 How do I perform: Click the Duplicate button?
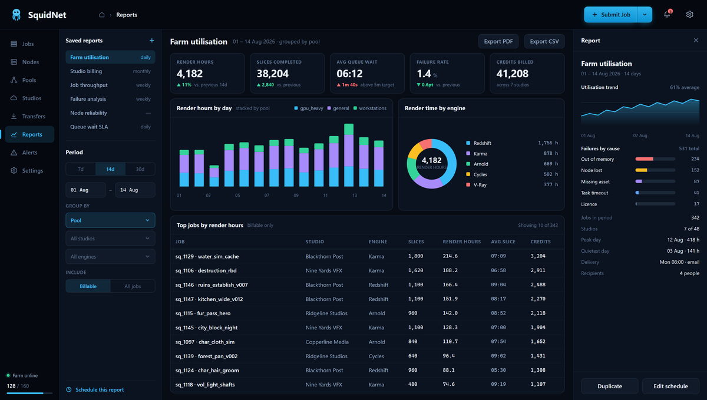pos(610,386)
